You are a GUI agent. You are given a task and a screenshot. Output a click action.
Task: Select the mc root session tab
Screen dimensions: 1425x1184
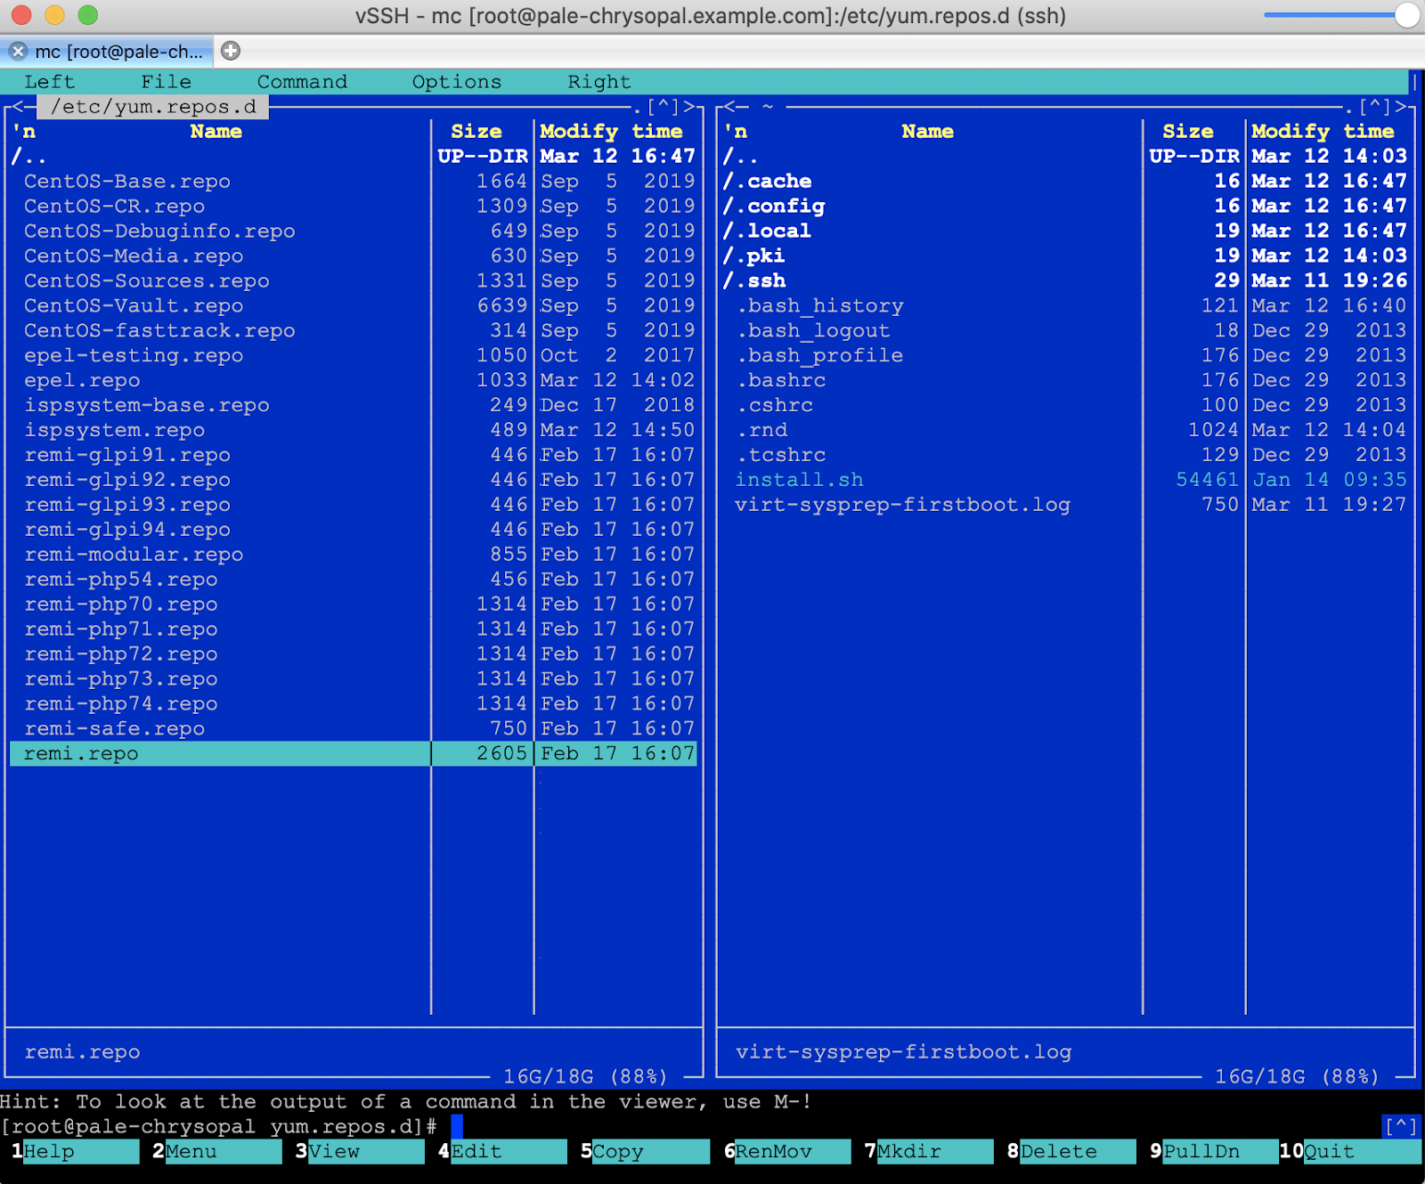107,52
